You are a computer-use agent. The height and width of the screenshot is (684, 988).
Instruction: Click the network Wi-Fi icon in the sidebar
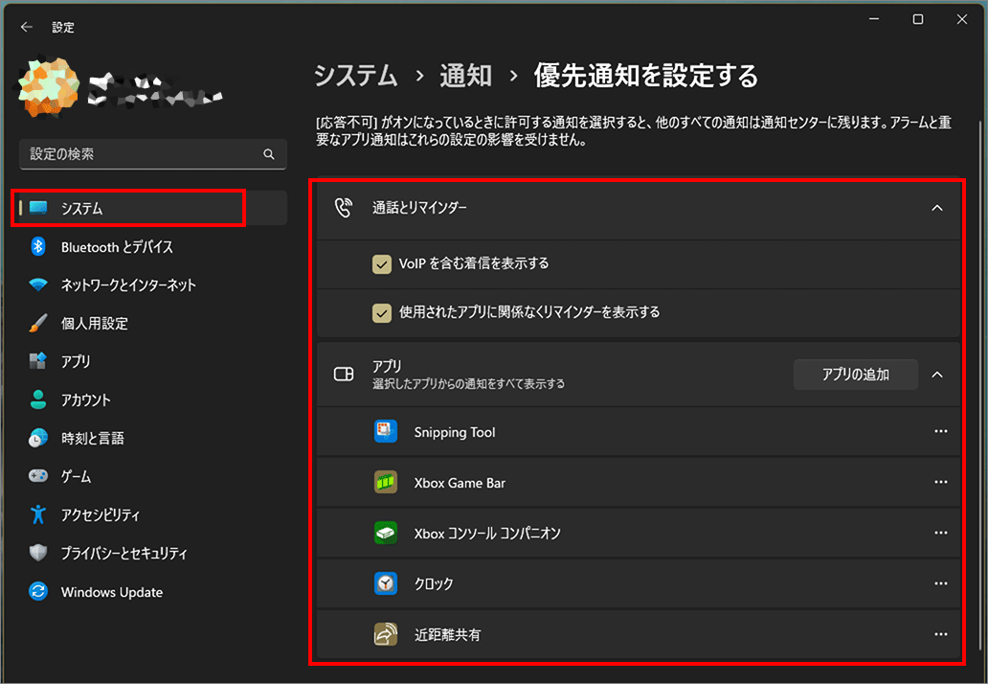pos(38,285)
